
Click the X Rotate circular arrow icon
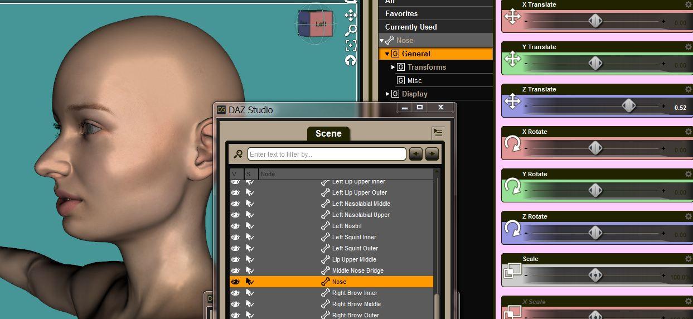[x=512, y=144]
